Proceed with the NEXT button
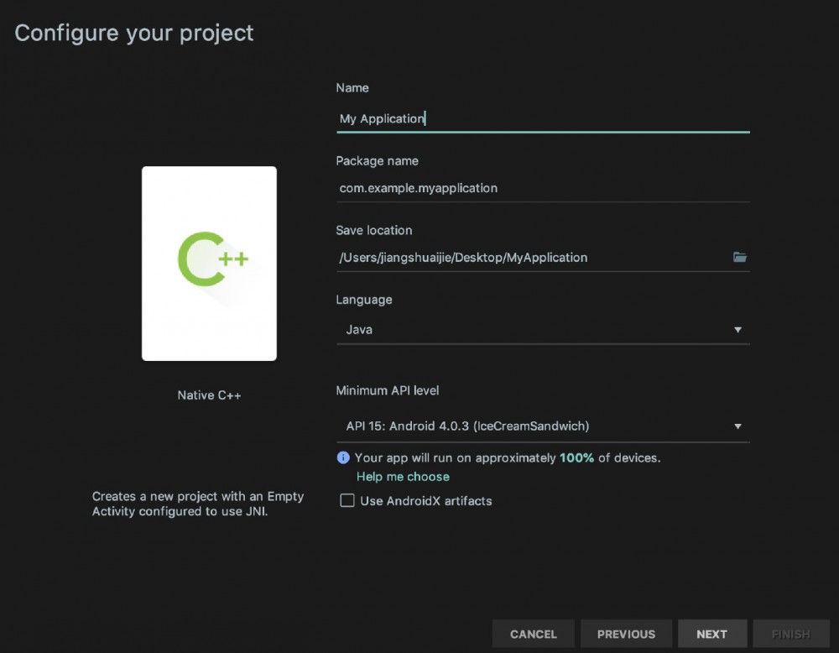This screenshot has width=839, height=653. click(711, 635)
